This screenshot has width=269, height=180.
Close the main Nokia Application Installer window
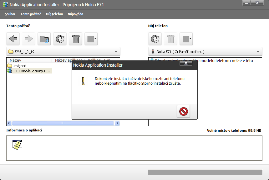coord(257,3)
